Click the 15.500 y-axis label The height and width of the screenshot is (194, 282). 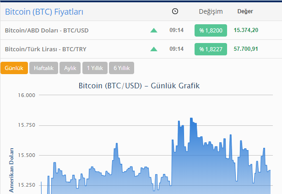click(27, 155)
